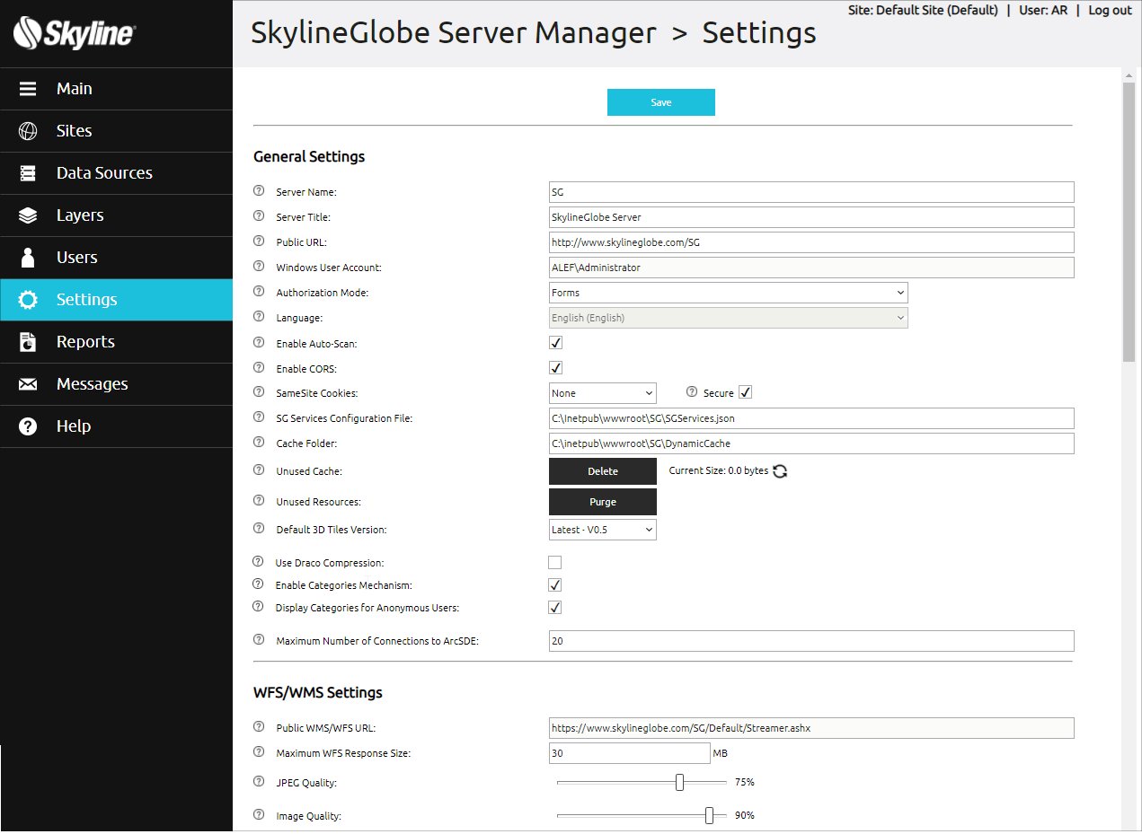Screen dimensions: 1142x834
Task: Open the Language dropdown
Action: tap(729, 318)
